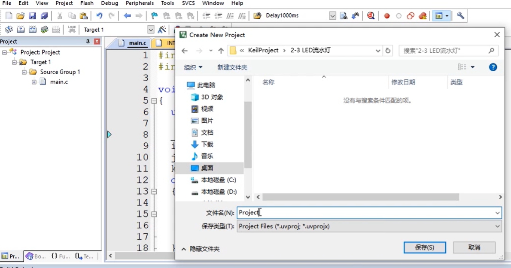Open Options for Target with magic wand icon
The width and height of the screenshot is (511, 268).
point(162,30)
